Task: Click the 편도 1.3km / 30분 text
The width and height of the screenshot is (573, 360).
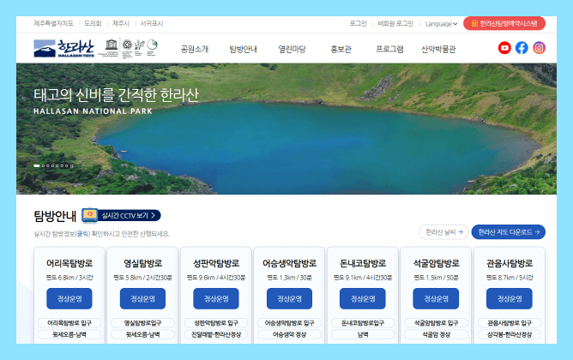Action: click(x=289, y=278)
